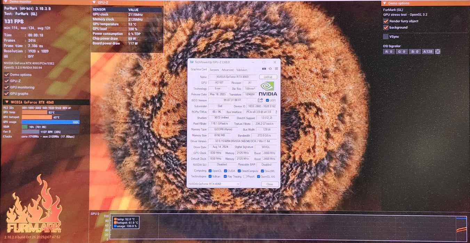The height and width of the screenshot is (243, 470).
Task: Click the VRAM 10% usage bar
Action: tap(51, 127)
